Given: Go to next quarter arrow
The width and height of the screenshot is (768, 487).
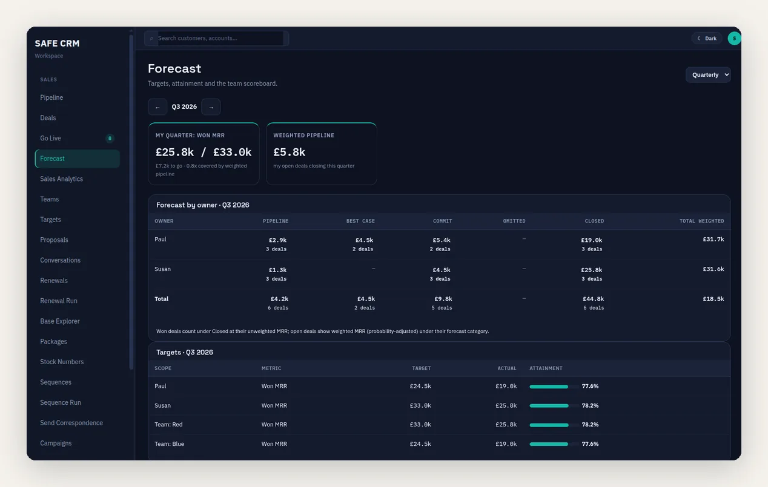Looking at the screenshot, I should [211, 107].
